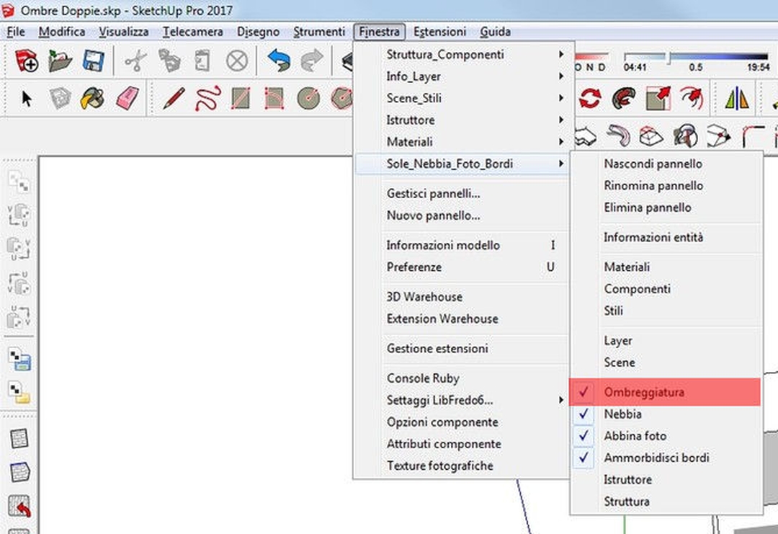This screenshot has width=778, height=534.
Task: Open the Visualizza menu
Action: coord(124,32)
